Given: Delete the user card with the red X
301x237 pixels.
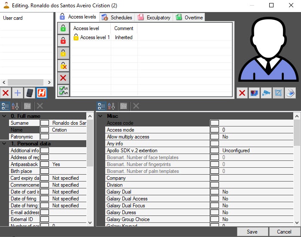Looking at the screenshot, I should [x=6, y=93].
